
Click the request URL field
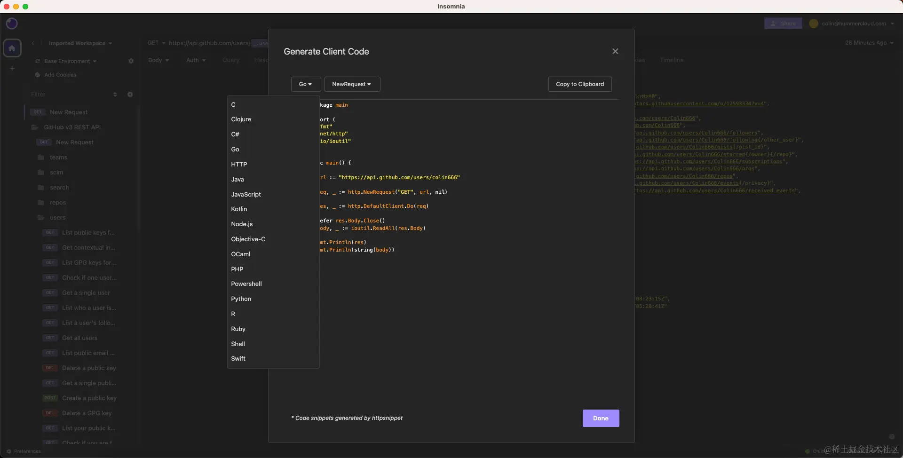pyautogui.click(x=219, y=43)
